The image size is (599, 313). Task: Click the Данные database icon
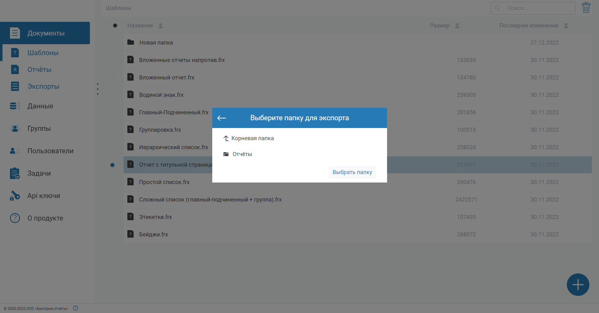pos(15,106)
